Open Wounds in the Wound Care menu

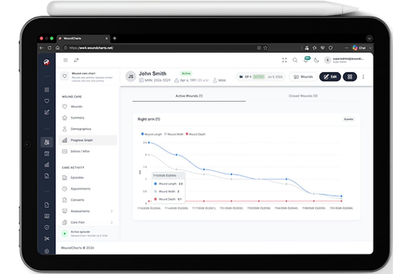[x=88, y=107]
